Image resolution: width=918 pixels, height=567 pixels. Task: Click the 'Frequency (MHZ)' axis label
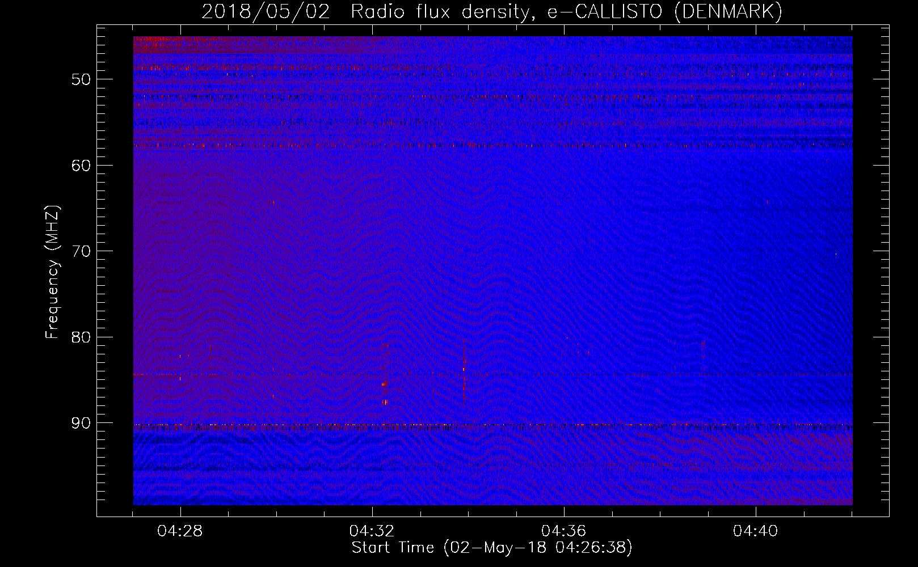52,272
